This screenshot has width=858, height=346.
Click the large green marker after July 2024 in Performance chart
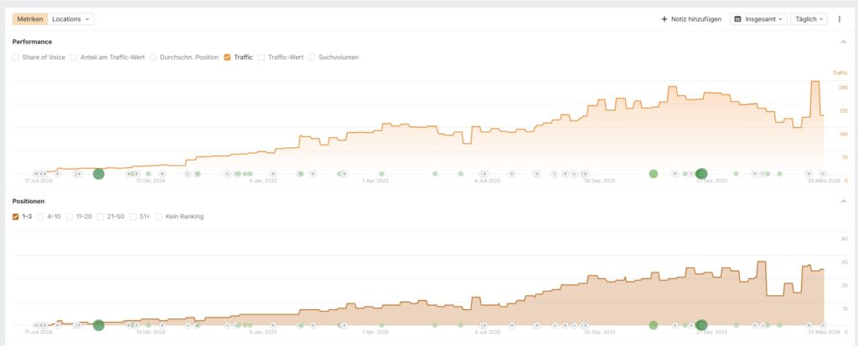click(98, 174)
